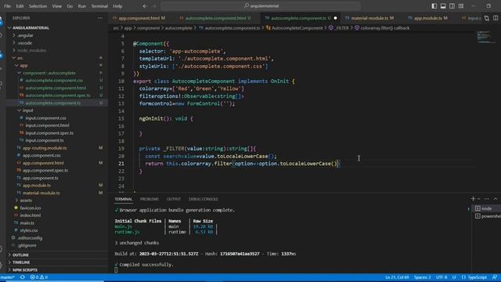This screenshot has width=501, height=282.
Task: Click the unsaved dot on autocomplete.component.ts tab
Action: pos(335,18)
